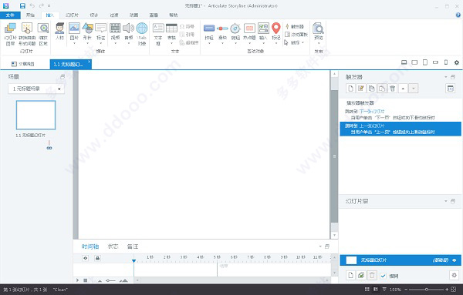Select tablet landscape preview
The image size is (463, 295).
[414, 62]
